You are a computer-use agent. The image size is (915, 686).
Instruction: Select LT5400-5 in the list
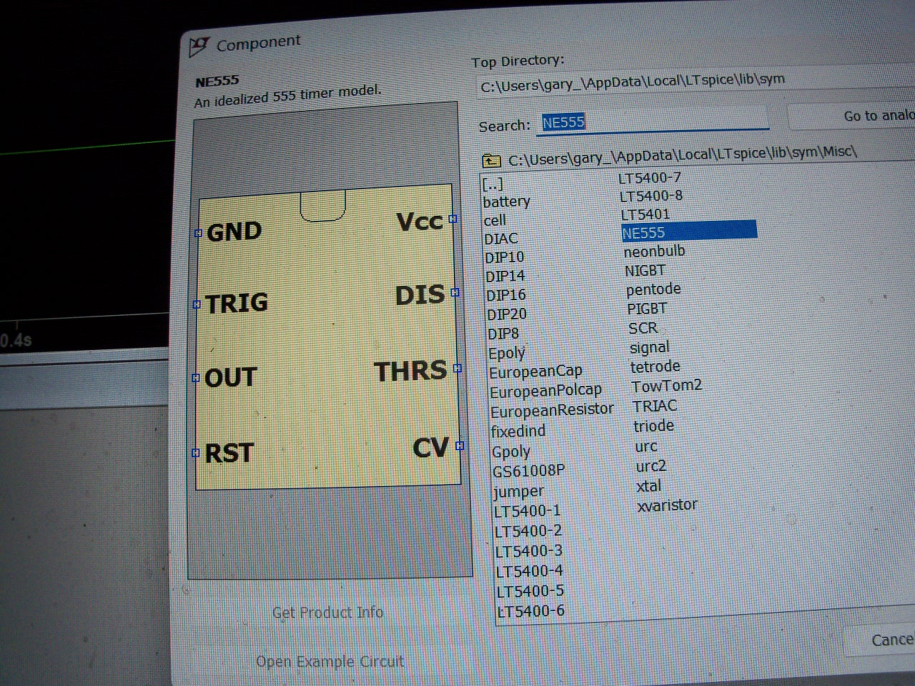(x=530, y=591)
